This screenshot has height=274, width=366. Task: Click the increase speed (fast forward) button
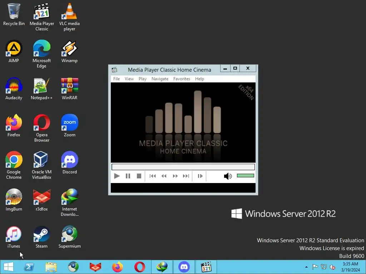175,176
